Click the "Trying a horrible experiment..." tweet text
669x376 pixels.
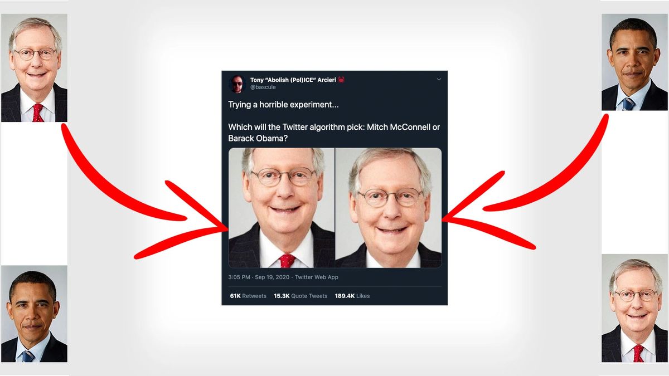click(284, 105)
